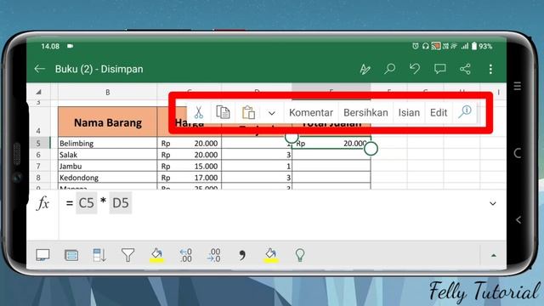Tap the Android back chevron

[518, 219]
